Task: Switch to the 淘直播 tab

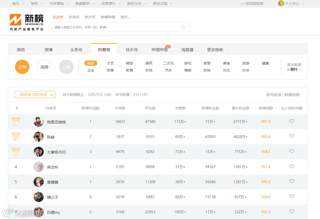Action: click(x=187, y=49)
